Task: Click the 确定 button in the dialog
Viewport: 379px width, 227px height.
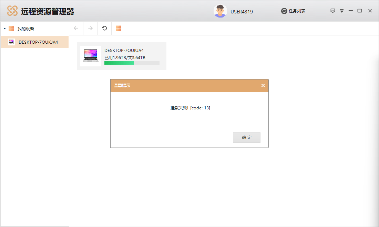Action: (x=247, y=137)
